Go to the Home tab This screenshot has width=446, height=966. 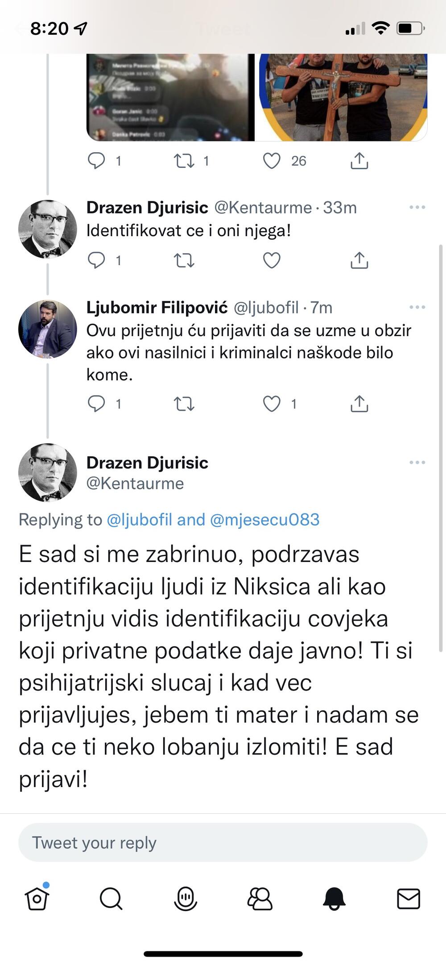[37, 898]
